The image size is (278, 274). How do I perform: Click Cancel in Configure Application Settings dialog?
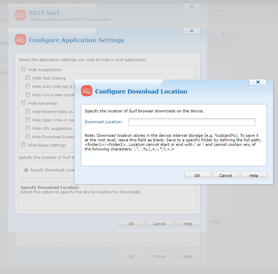[x=159, y=223]
